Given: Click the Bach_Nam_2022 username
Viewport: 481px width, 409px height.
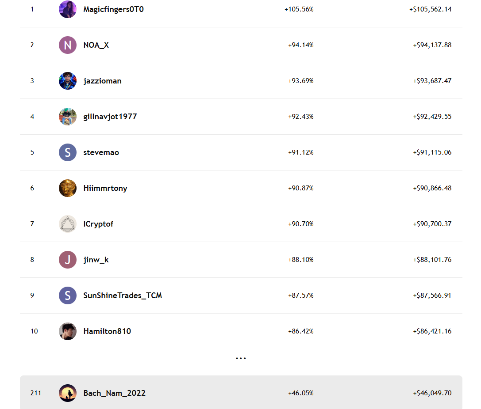Looking at the screenshot, I should [x=114, y=393].
